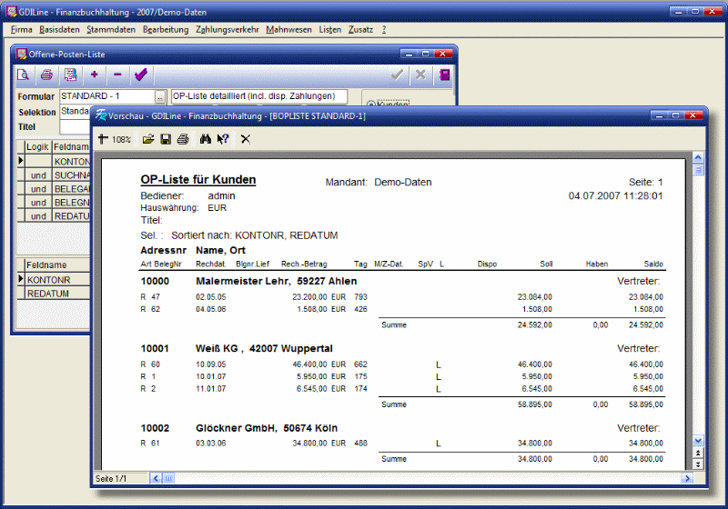This screenshot has height=509, width=728.
Task: Click the purple minus remove icon
Action: pos(117,75)
